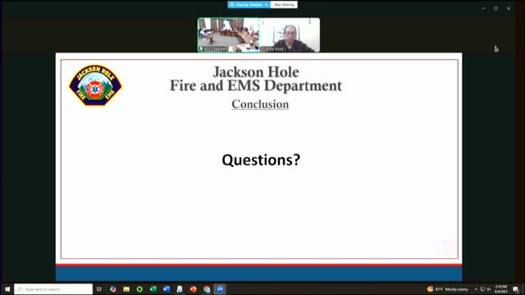
Task: Select the meeting room video thumbnail
Action: (x=229, y=35)
